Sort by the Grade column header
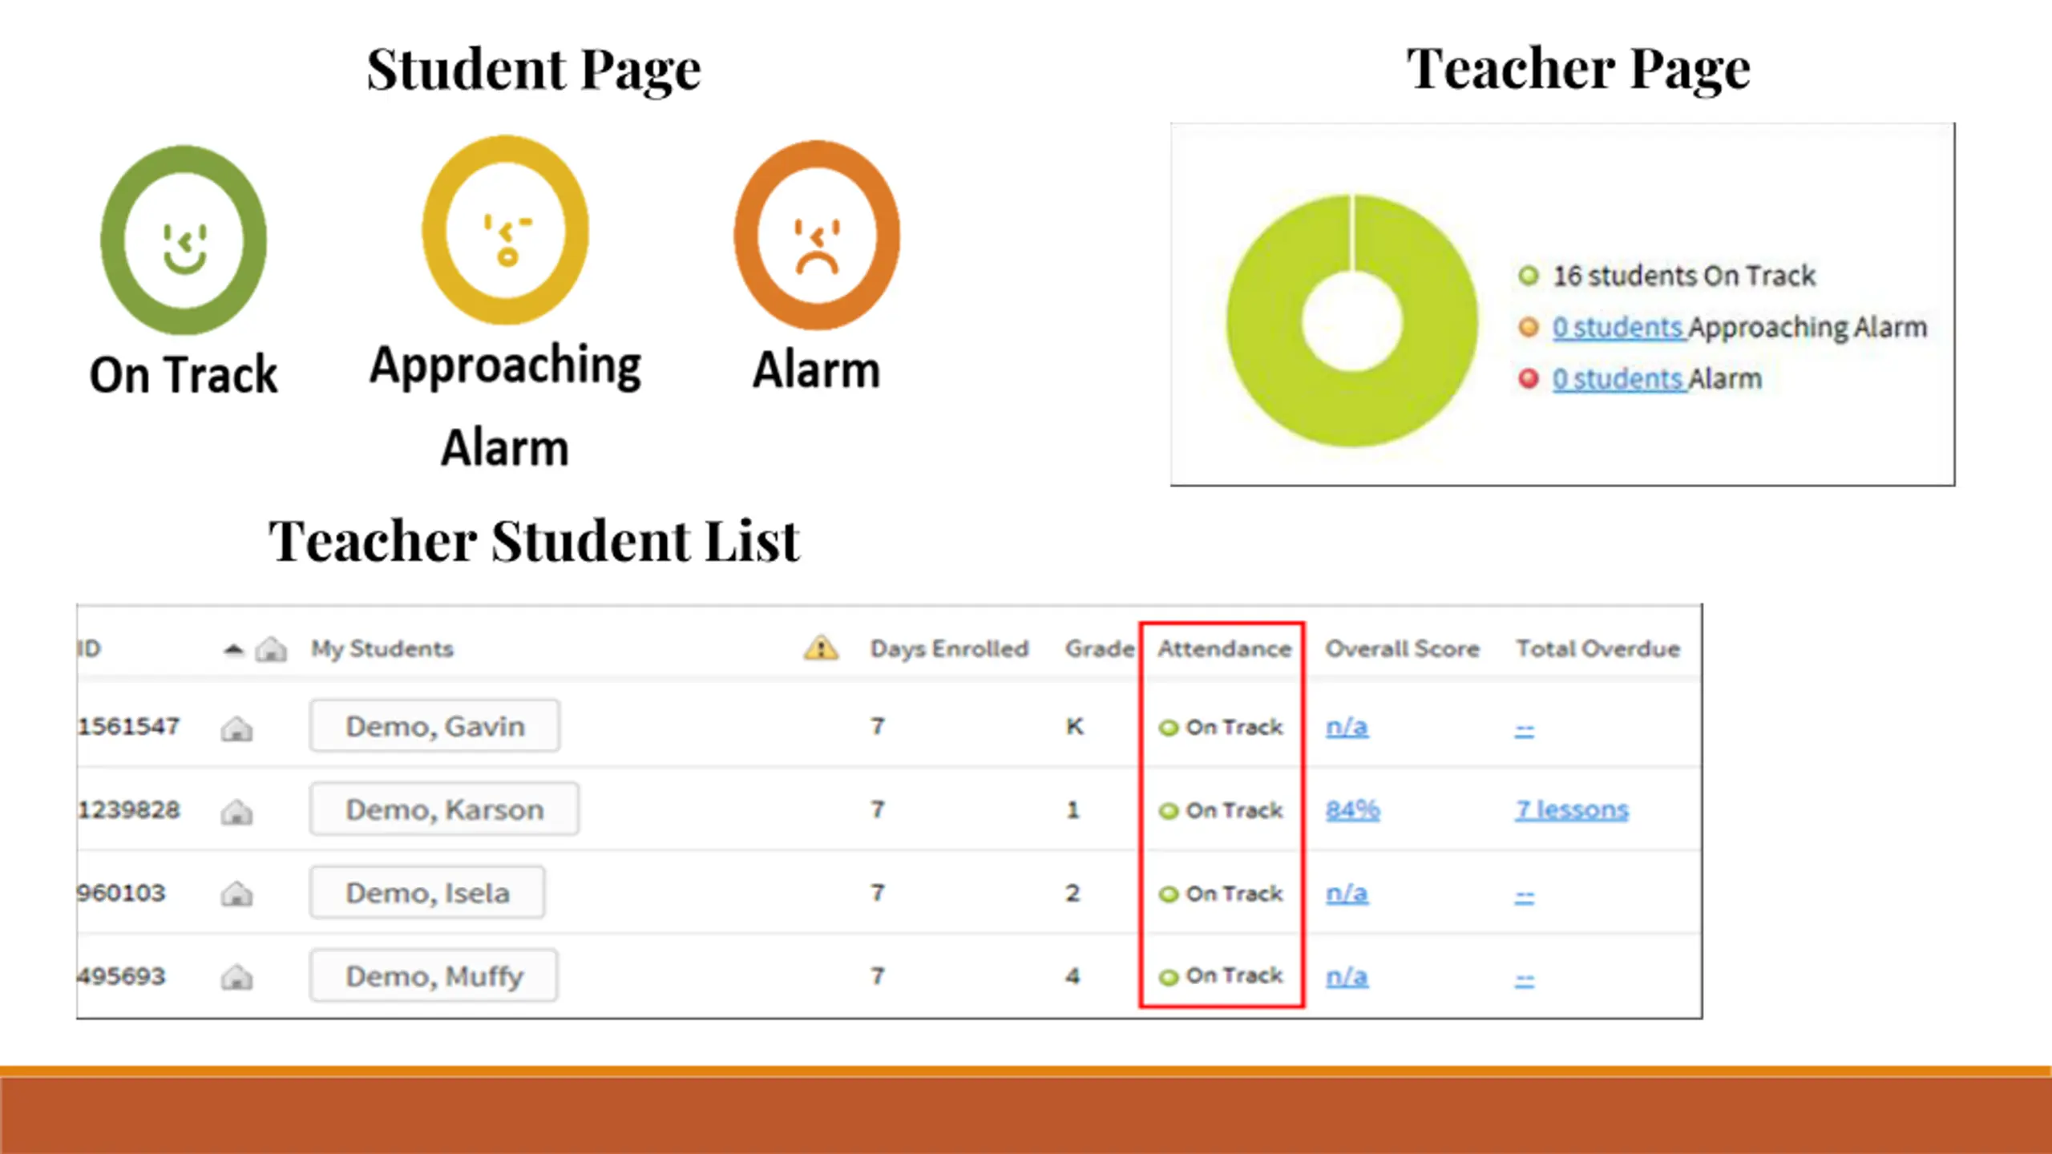This screenshot has width=2052, height=1154. coord(1100,648)
